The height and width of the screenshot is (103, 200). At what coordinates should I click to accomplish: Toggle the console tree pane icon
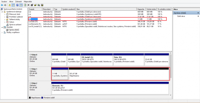13,5
